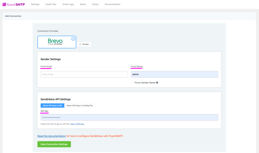
Task: Open the About page
Action: [95, 4]
